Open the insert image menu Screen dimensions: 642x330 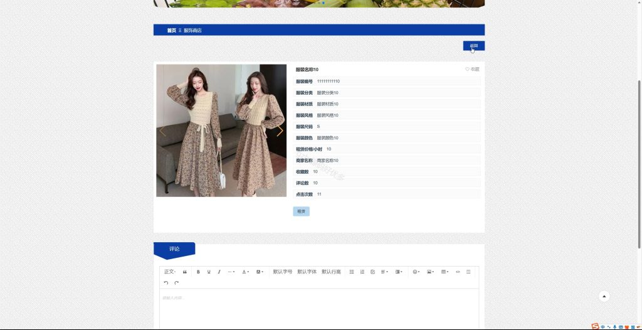(430, 272)
